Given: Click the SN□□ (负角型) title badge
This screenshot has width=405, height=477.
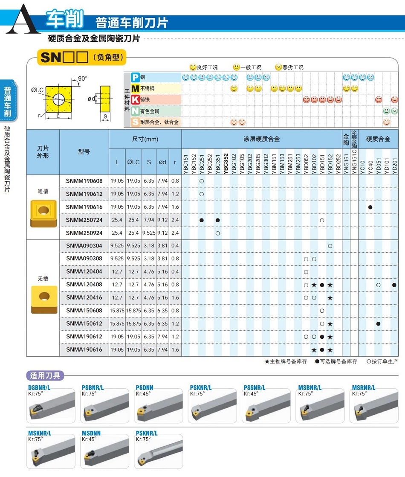Looking at the screenshot, I should click(x=82, y=57).
